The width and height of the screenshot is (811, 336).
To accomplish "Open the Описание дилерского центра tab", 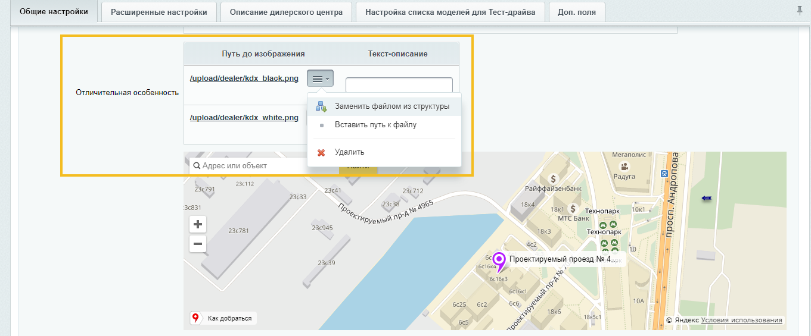I will pyautogui.click(x=287, y=12).
